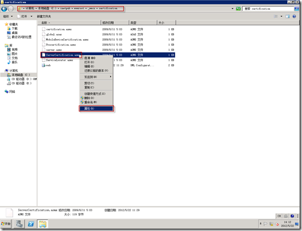This screenshot has width=302, height=231.
Task: Click the favorites star in navigation pane
Action: pos(7,24)
